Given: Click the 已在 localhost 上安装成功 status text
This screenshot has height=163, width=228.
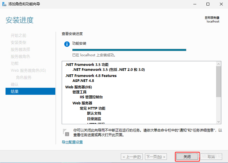Looking at the screenshot, I should pyautogui.click(x=94, y=55).
